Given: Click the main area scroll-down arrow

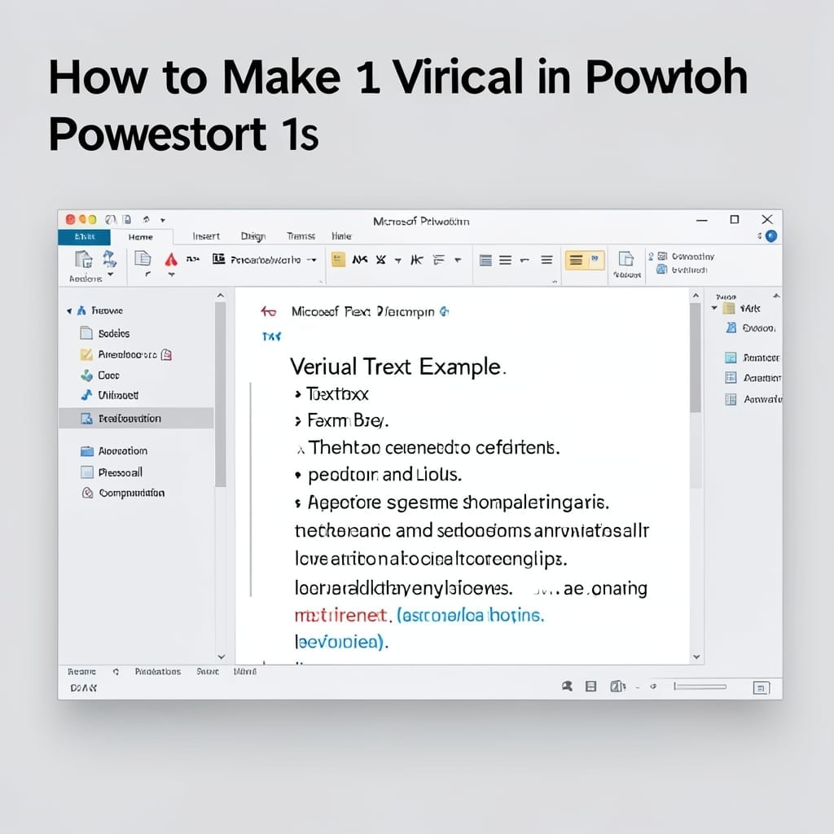Looking at the screenshot, I should [696, 657].
